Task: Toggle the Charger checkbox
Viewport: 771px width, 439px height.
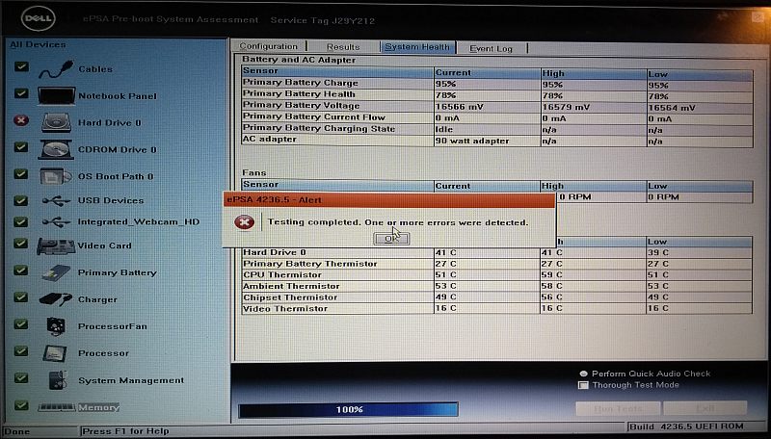Action: point(21,297)
